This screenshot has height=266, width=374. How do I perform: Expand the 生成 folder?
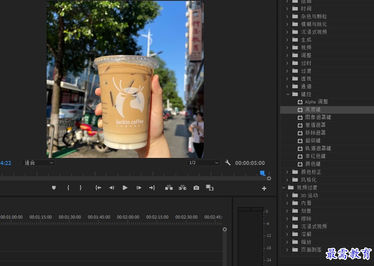287,40
